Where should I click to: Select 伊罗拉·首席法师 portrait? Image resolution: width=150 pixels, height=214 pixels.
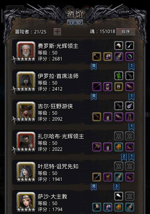(26, 81)
